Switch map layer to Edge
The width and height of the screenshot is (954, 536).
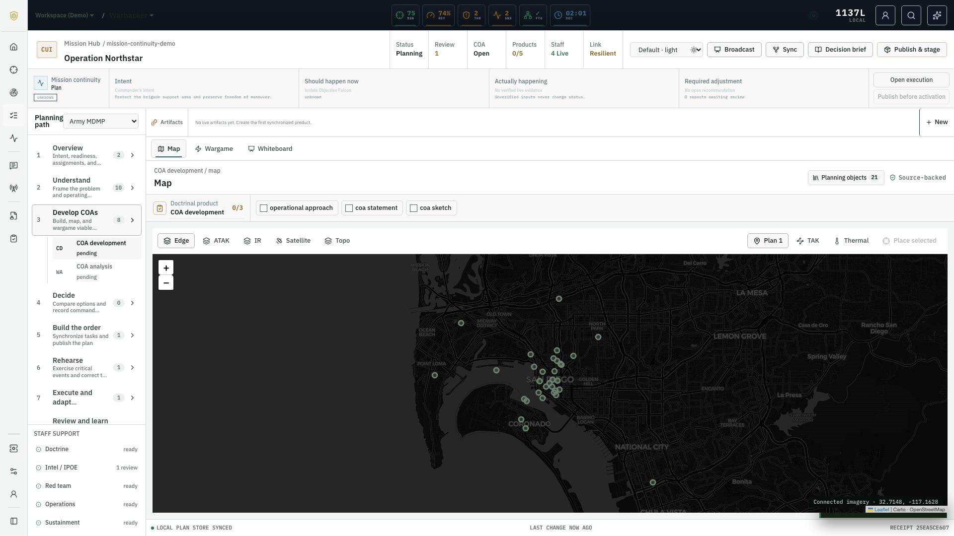coord(176,241)
